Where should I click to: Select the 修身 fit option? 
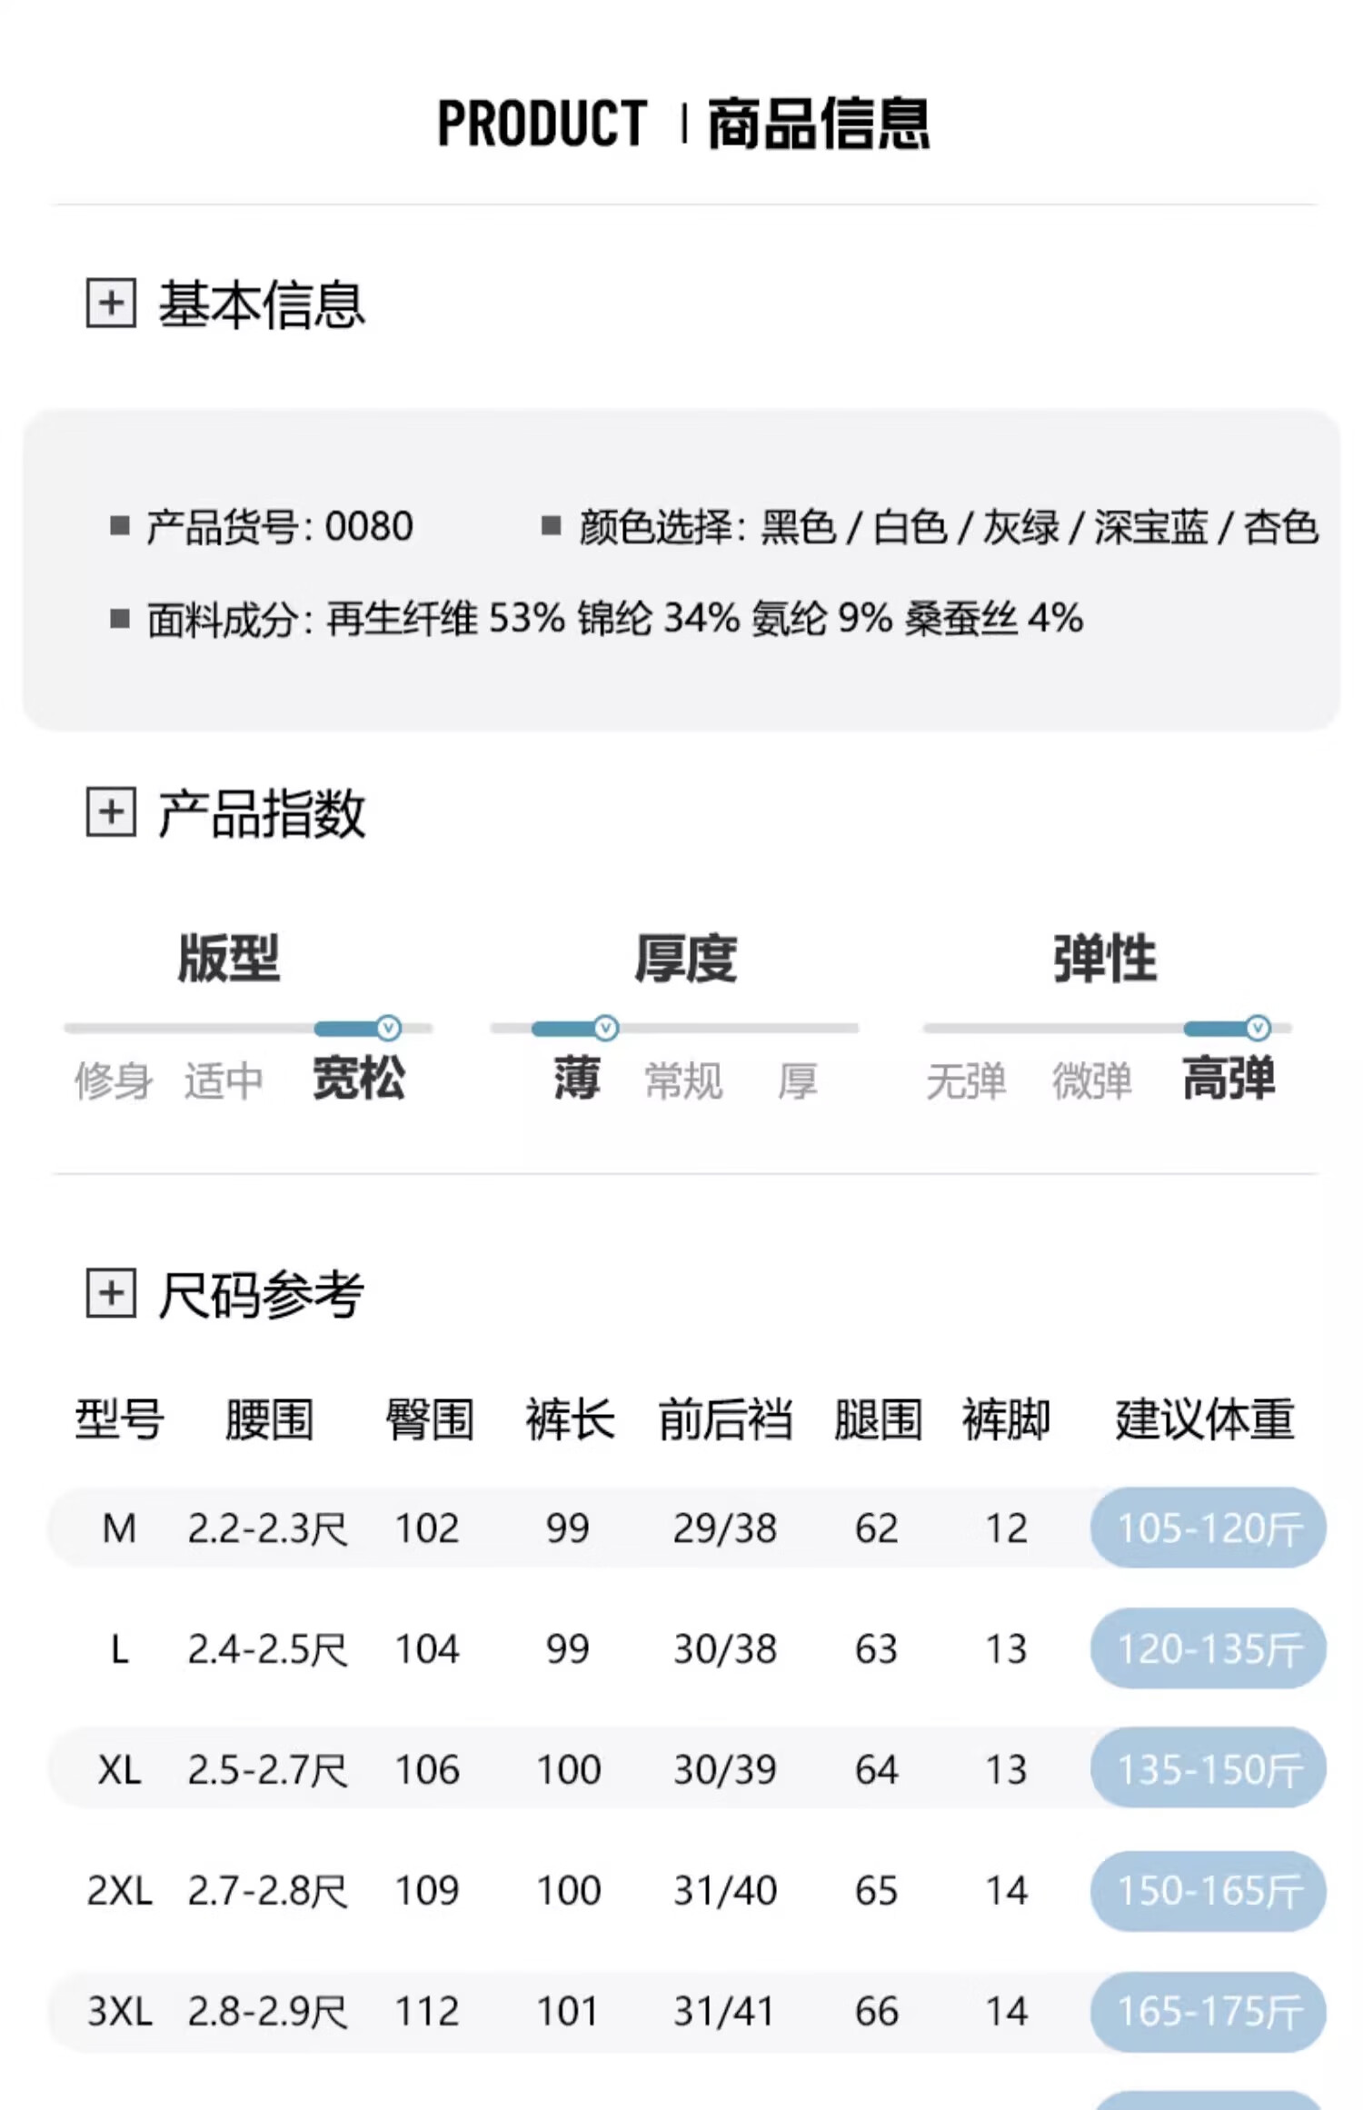pyautogui.click(x=114, y=1081)
